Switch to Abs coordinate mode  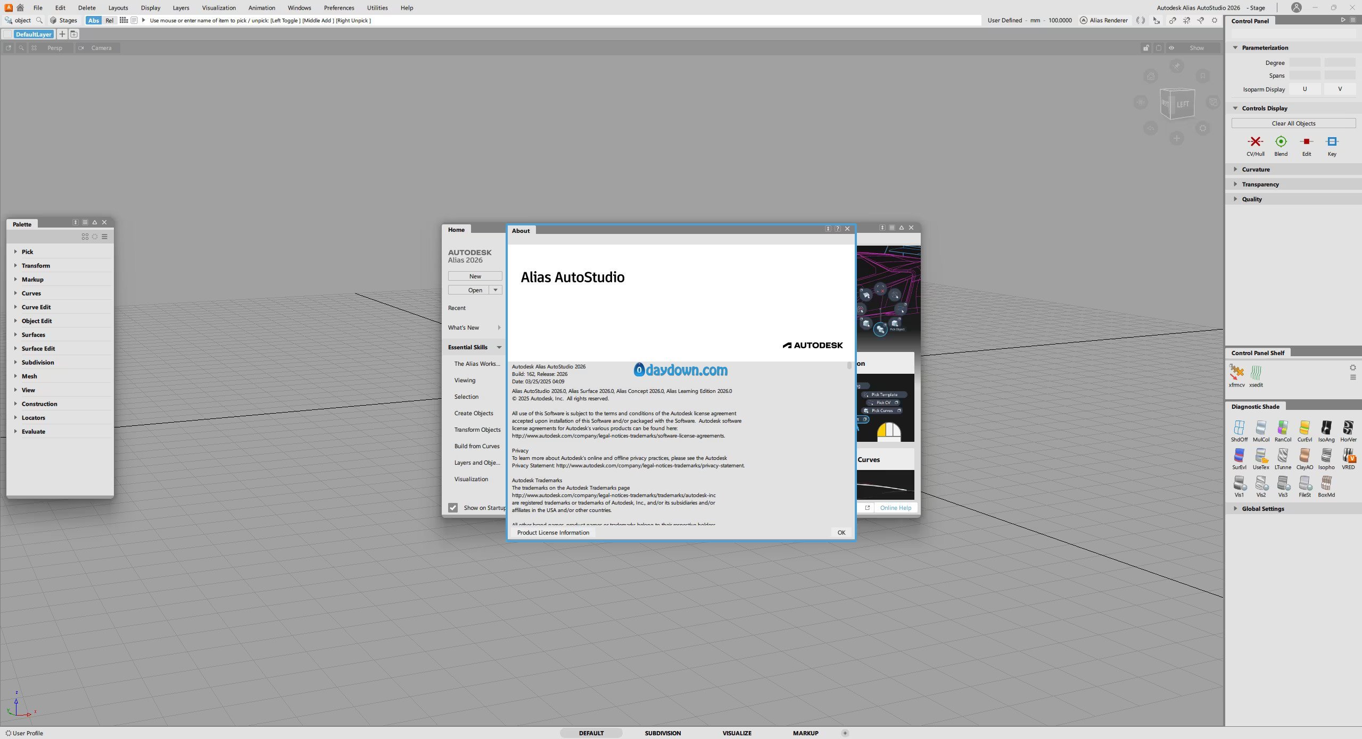pyautogui.click(x=94, y=20)
